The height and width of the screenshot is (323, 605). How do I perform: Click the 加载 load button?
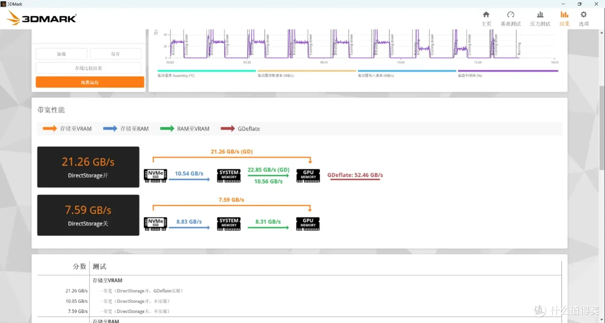click(x=62, y=54)
